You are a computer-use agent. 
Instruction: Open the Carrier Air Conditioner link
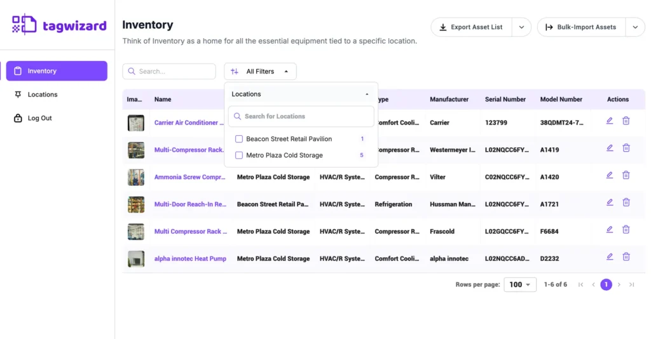[x=189, y=123]
